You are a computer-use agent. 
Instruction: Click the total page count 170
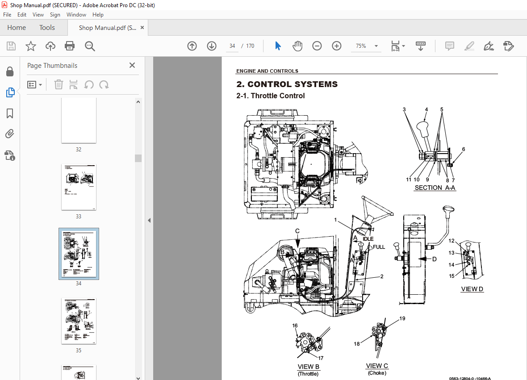pyautogui.click(x=250, y=46)
